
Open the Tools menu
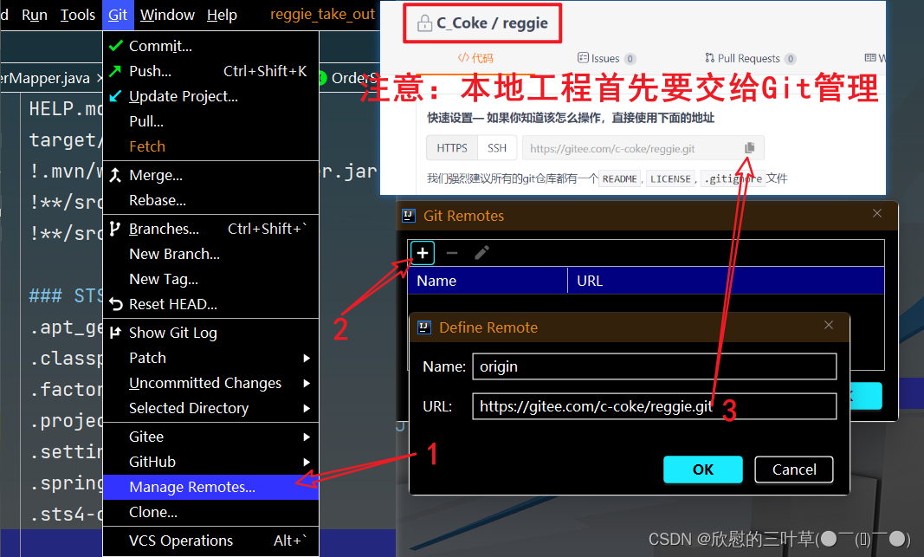[77, 15]
